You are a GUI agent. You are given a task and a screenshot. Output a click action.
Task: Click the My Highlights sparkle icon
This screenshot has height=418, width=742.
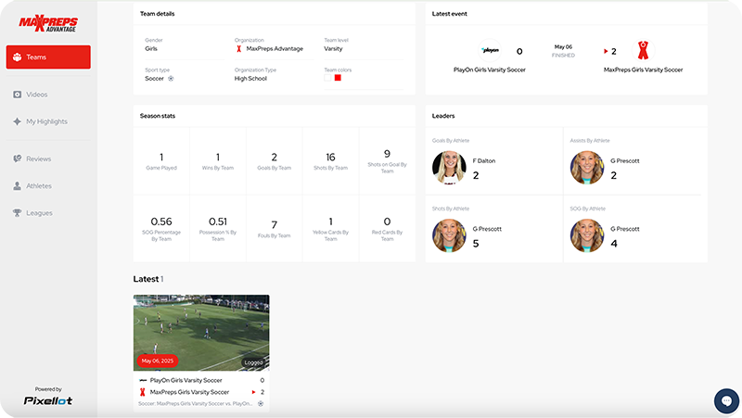[18, 121]
